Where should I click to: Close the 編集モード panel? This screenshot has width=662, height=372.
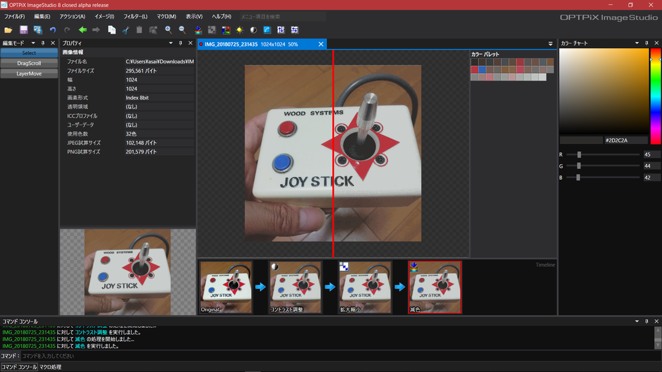pyautogui.click(x=53, y=43)
